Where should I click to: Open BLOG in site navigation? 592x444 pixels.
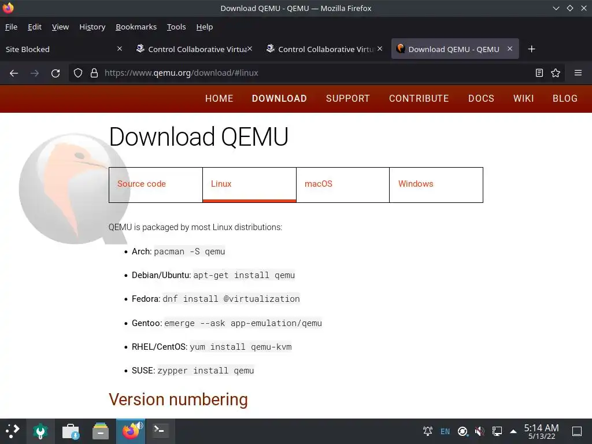[565, 98]
